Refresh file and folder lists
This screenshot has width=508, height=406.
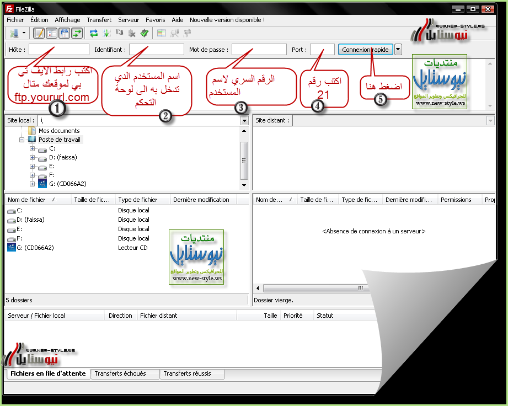point(94,33)
